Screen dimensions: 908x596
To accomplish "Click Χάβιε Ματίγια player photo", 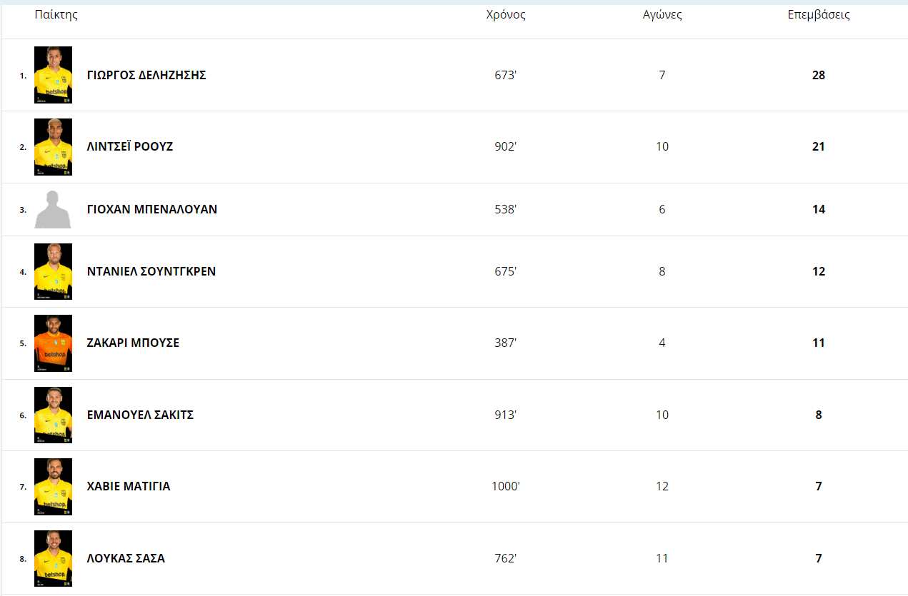I will (53, 487).
